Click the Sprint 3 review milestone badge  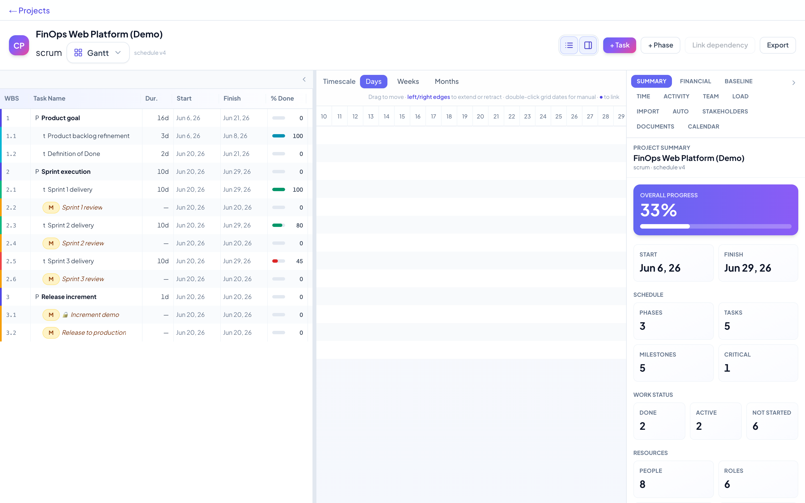coord(51,279)
